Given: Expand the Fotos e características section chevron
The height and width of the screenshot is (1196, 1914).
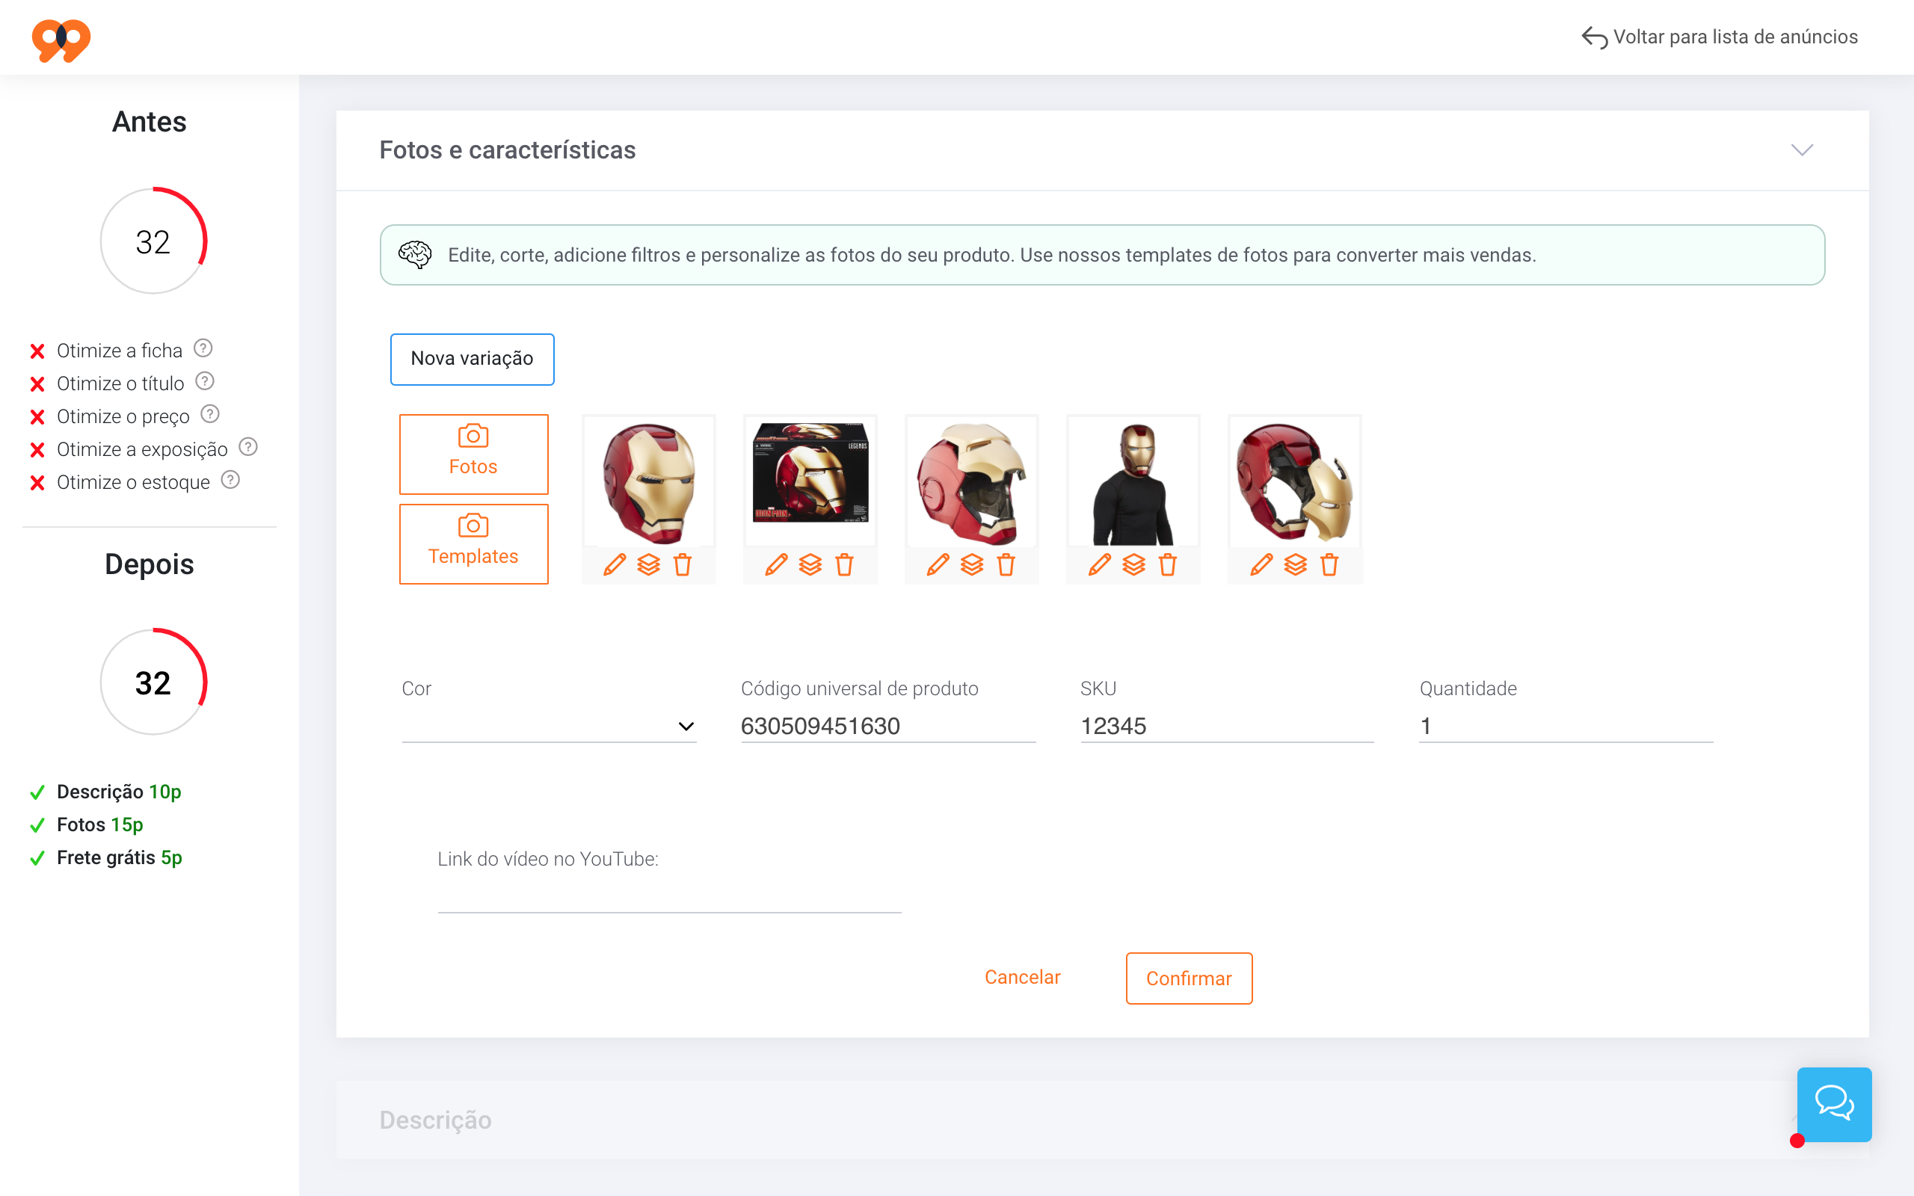Looking at the screenshot, I should [x=1801, y=147].
